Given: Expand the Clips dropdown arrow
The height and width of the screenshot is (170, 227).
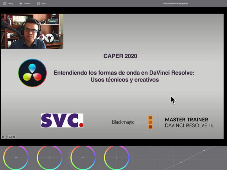Looking at the screenshot, I should [x=46, y=4].
